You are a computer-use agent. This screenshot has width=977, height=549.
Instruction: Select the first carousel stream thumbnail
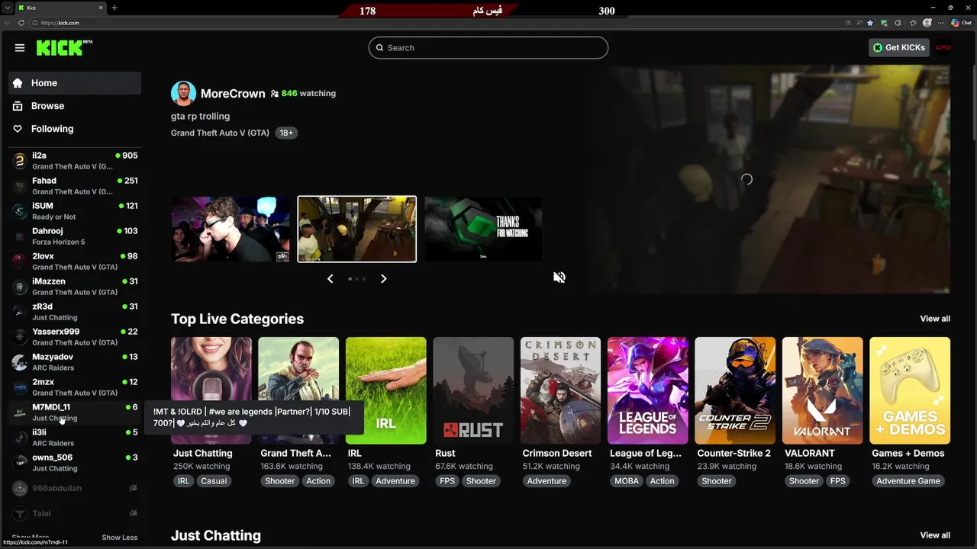[231, 230]
